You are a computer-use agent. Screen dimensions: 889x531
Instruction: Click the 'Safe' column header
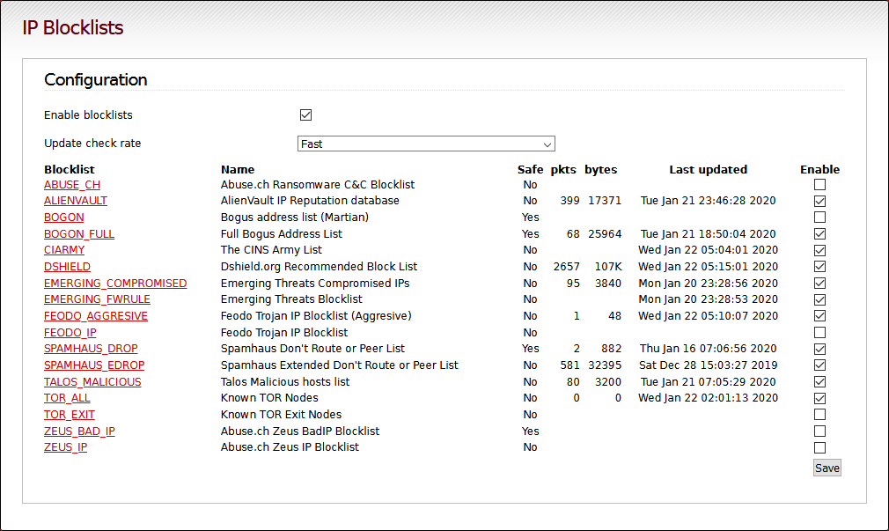tap(530, 170)
